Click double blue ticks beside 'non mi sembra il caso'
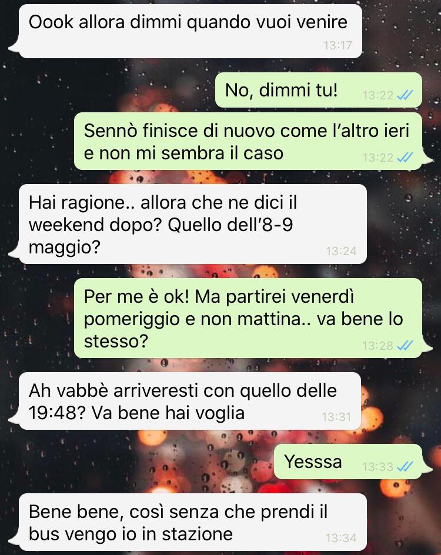 [x=405, y=157]
